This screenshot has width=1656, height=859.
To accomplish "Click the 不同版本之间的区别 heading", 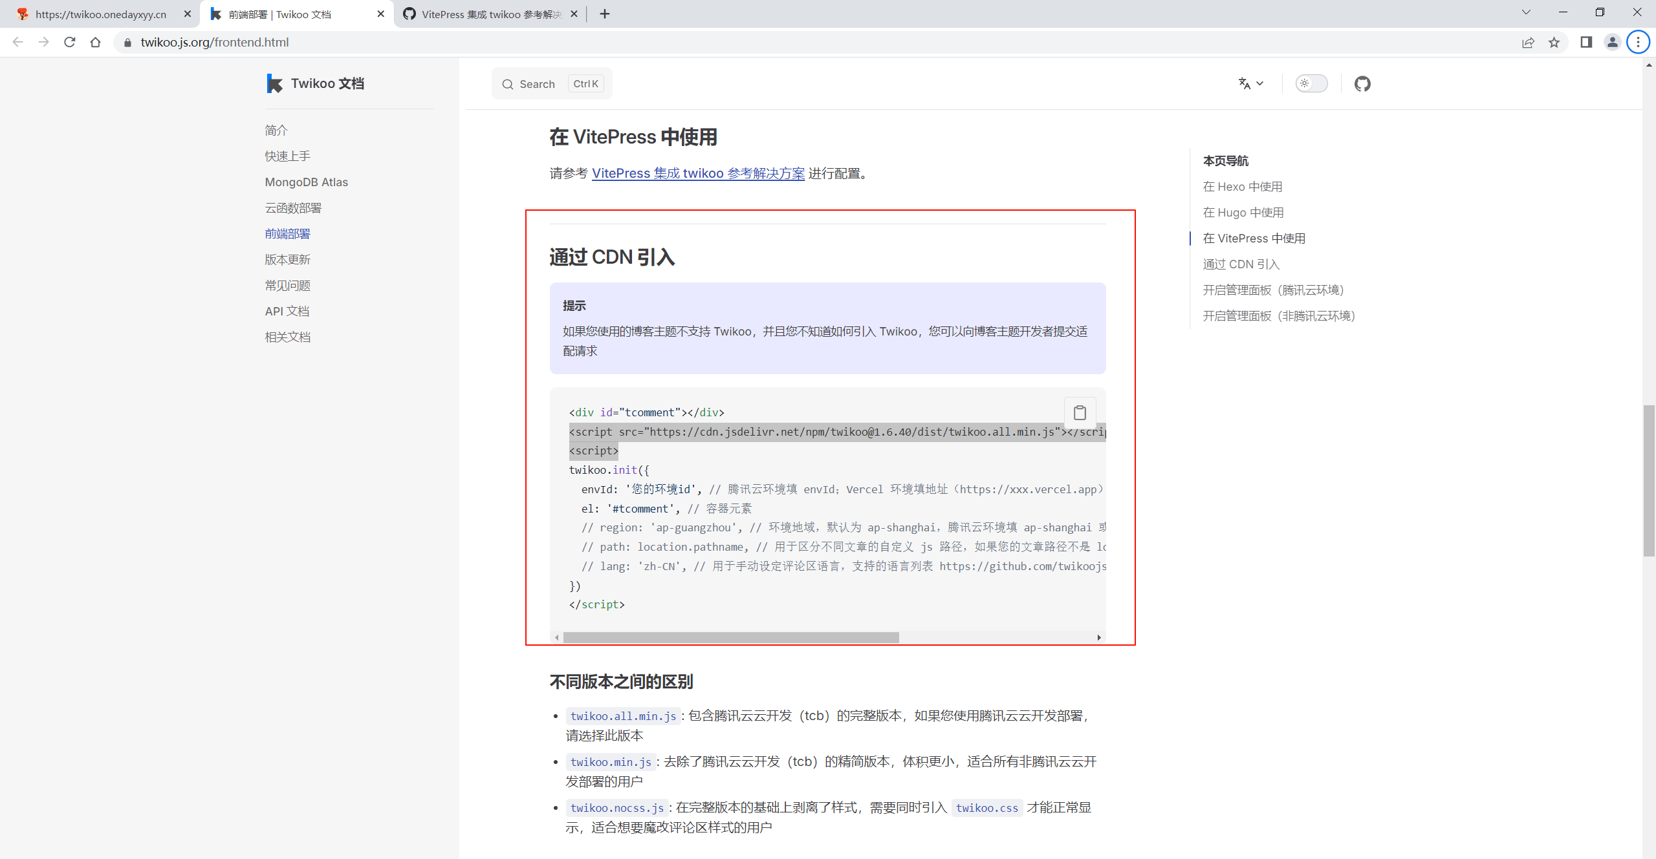I will (x=621, y=681).
